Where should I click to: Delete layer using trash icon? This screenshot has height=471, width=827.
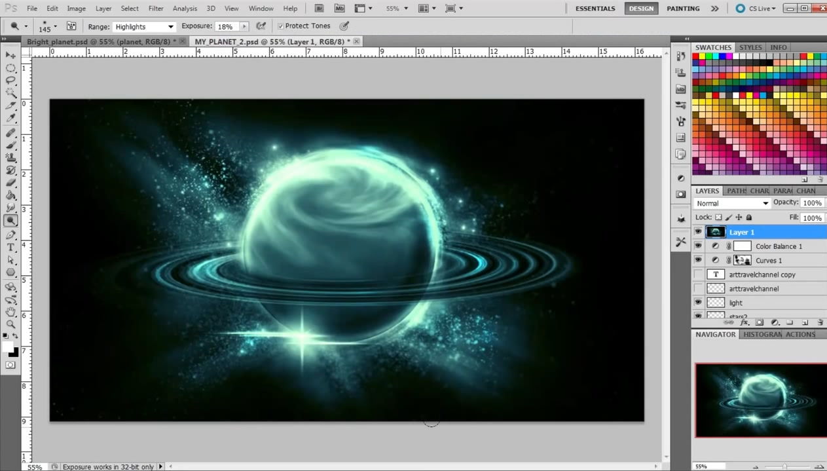click(x=820, y=322)
